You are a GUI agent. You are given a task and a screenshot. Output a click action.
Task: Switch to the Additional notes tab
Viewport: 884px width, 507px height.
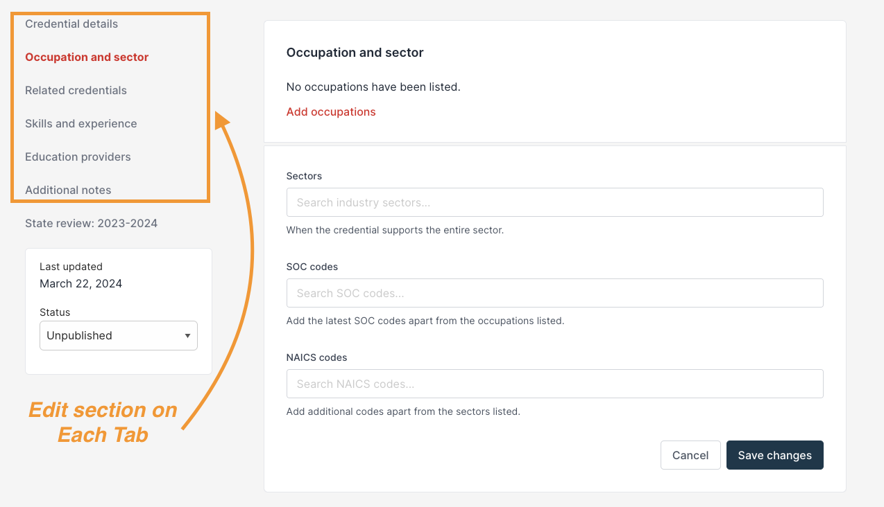click(68, 190)
